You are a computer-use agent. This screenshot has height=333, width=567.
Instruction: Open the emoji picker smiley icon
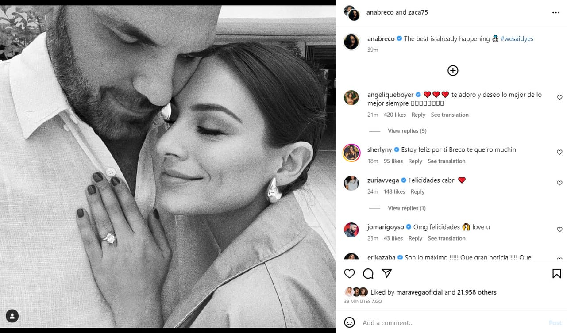350,322
